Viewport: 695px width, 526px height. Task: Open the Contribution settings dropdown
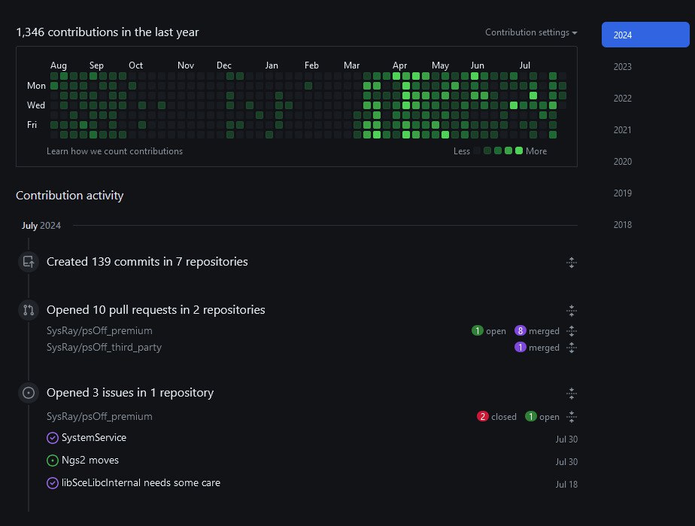pyautogui.click(x=531, y=32)
